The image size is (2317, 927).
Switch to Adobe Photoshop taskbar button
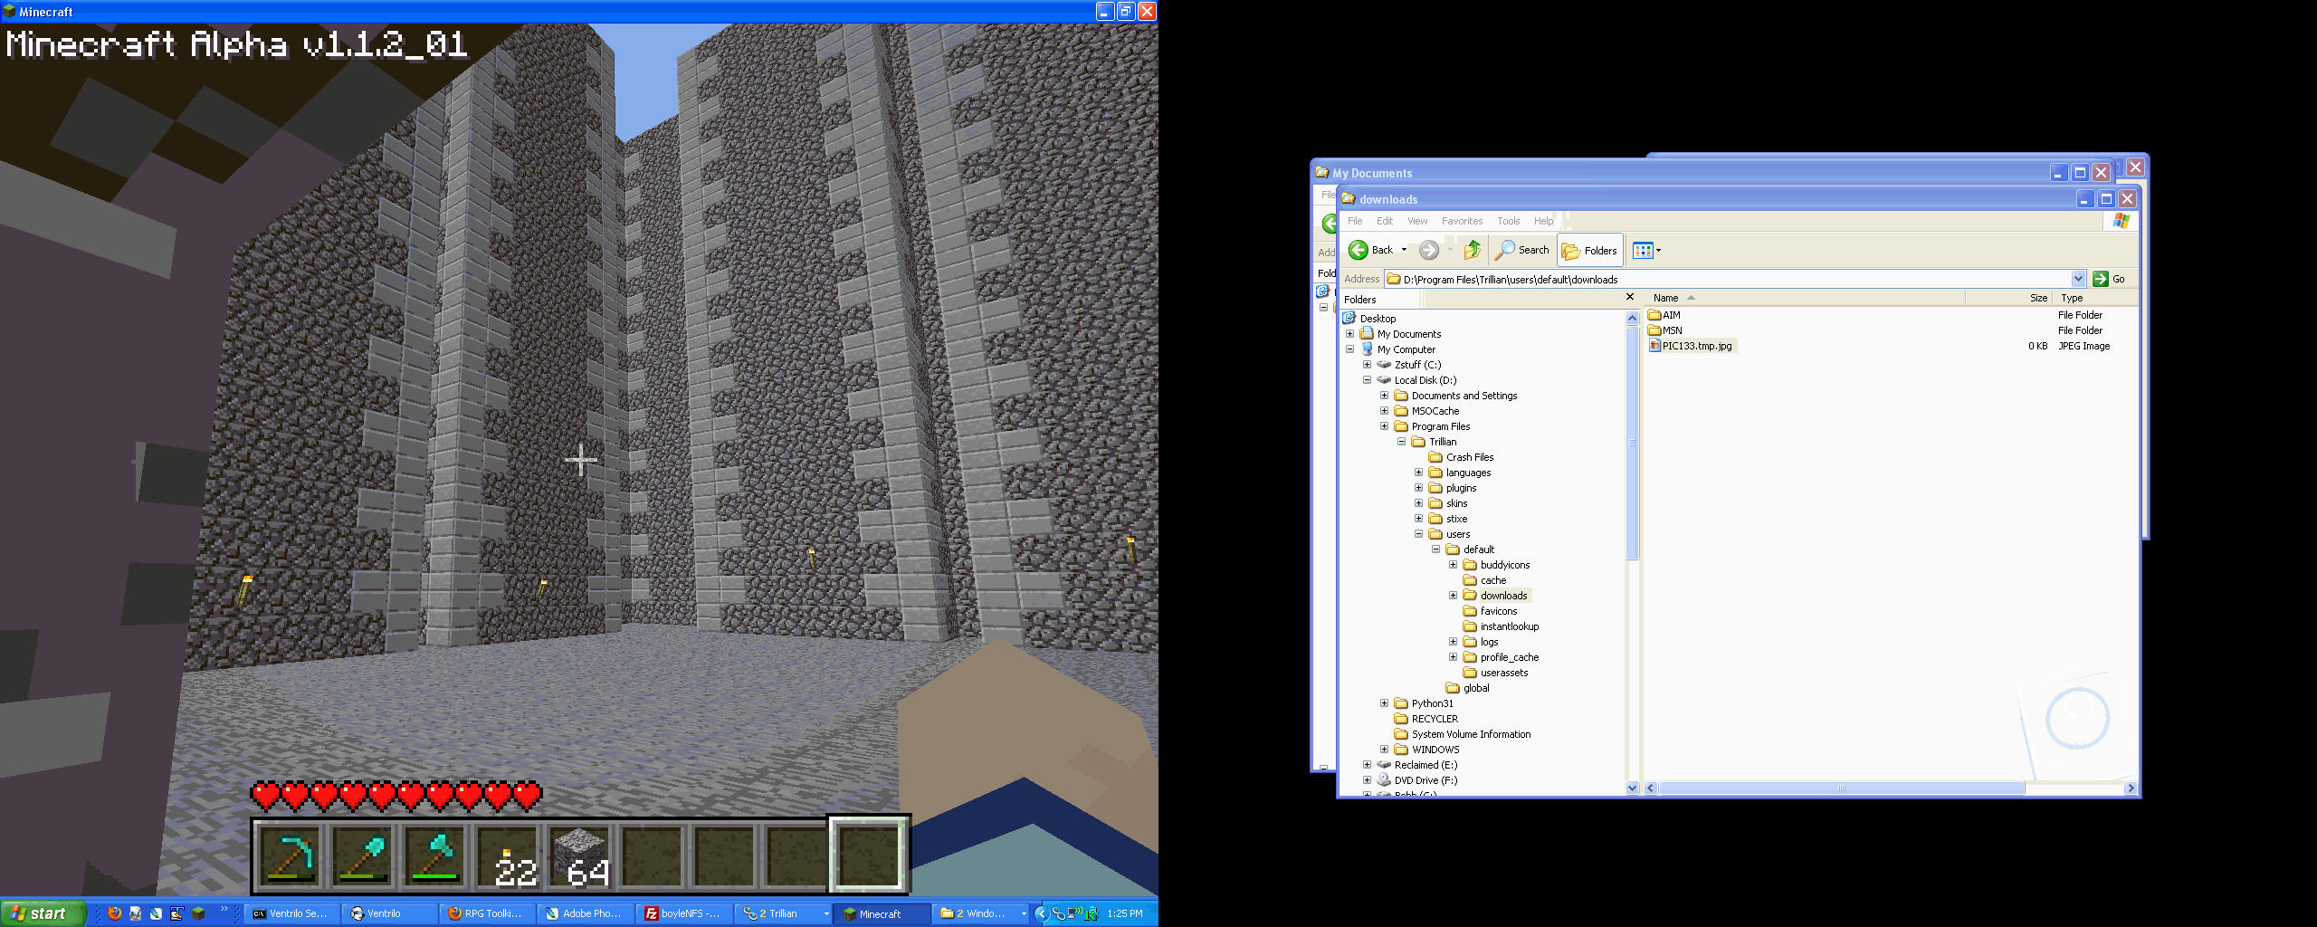tap(586, 913)
